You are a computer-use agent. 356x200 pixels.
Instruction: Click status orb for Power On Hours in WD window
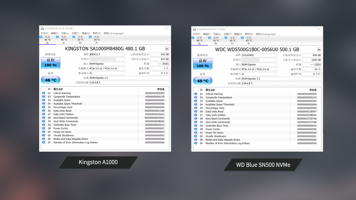(196, 133)
